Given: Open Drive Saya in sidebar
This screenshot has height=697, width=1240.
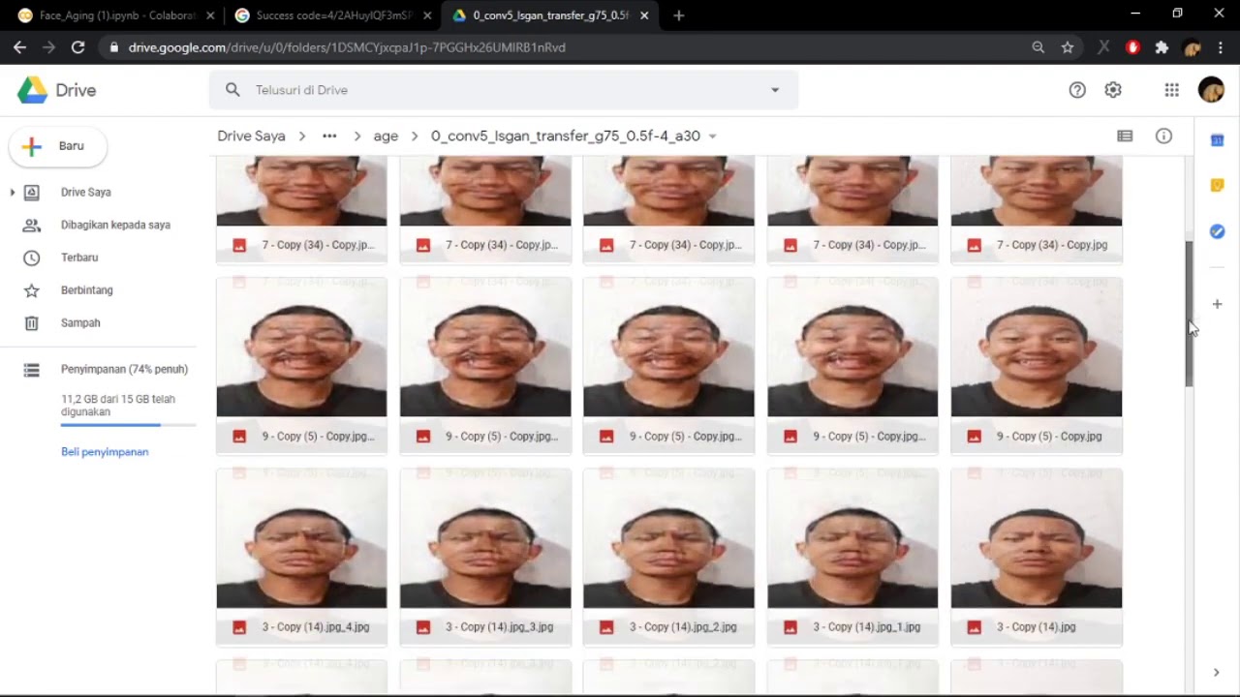Looking at the screenshot, I should tap(85, 193).
